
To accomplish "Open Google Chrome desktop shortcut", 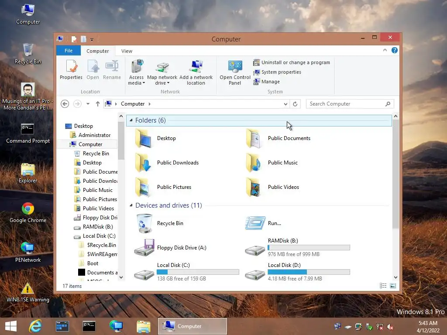I will point(28,212).
